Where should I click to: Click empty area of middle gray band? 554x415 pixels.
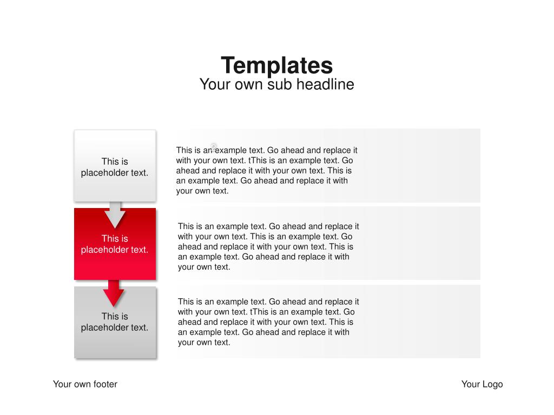point(420,244)
